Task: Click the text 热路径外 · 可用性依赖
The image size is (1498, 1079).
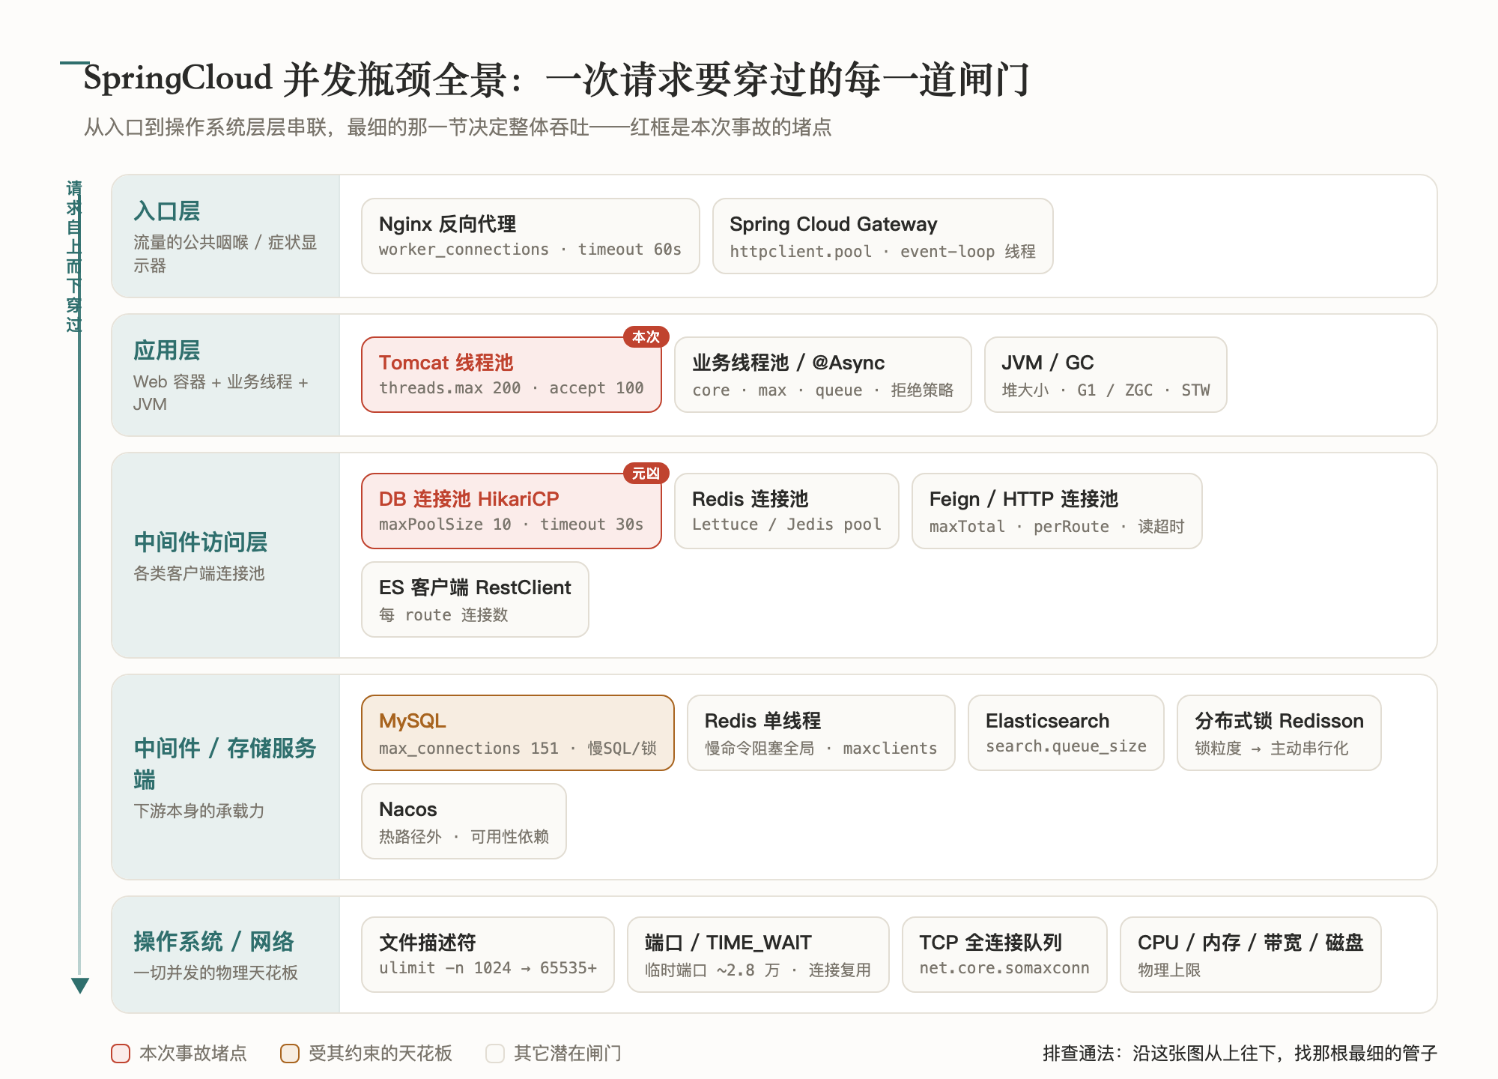Action: [x=464, y=837]
